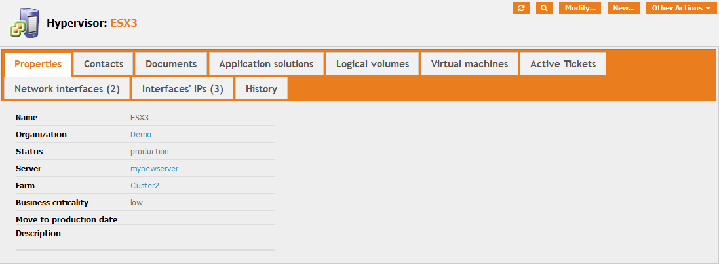Show the Logical volumes tab
The width and height of the screenshot is (719, 265).
point(372,64)
